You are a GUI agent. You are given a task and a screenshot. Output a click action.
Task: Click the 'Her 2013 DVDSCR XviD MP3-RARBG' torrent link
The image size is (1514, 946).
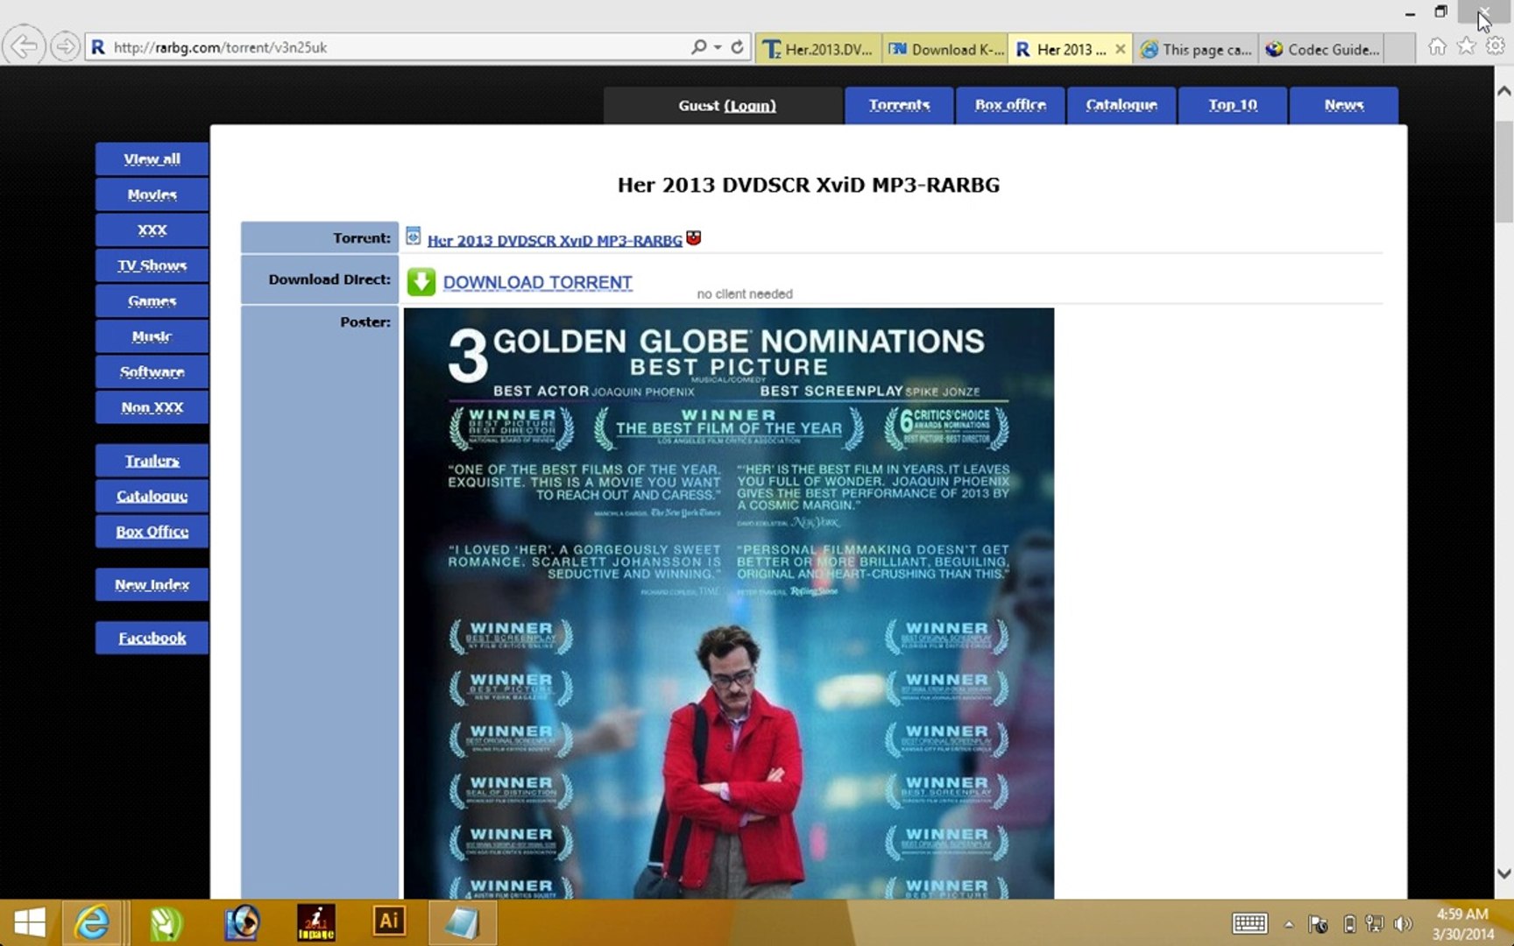[x=555, y=240]
